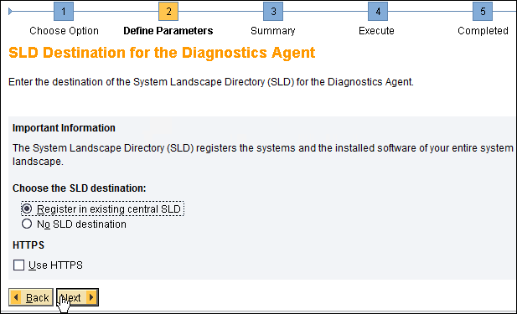Click the step 1 roadmap square
The height and width of the screenshot is (314, 517).
64,12
